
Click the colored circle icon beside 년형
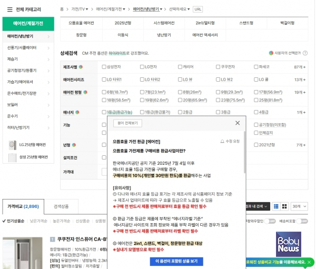point(74,145)
